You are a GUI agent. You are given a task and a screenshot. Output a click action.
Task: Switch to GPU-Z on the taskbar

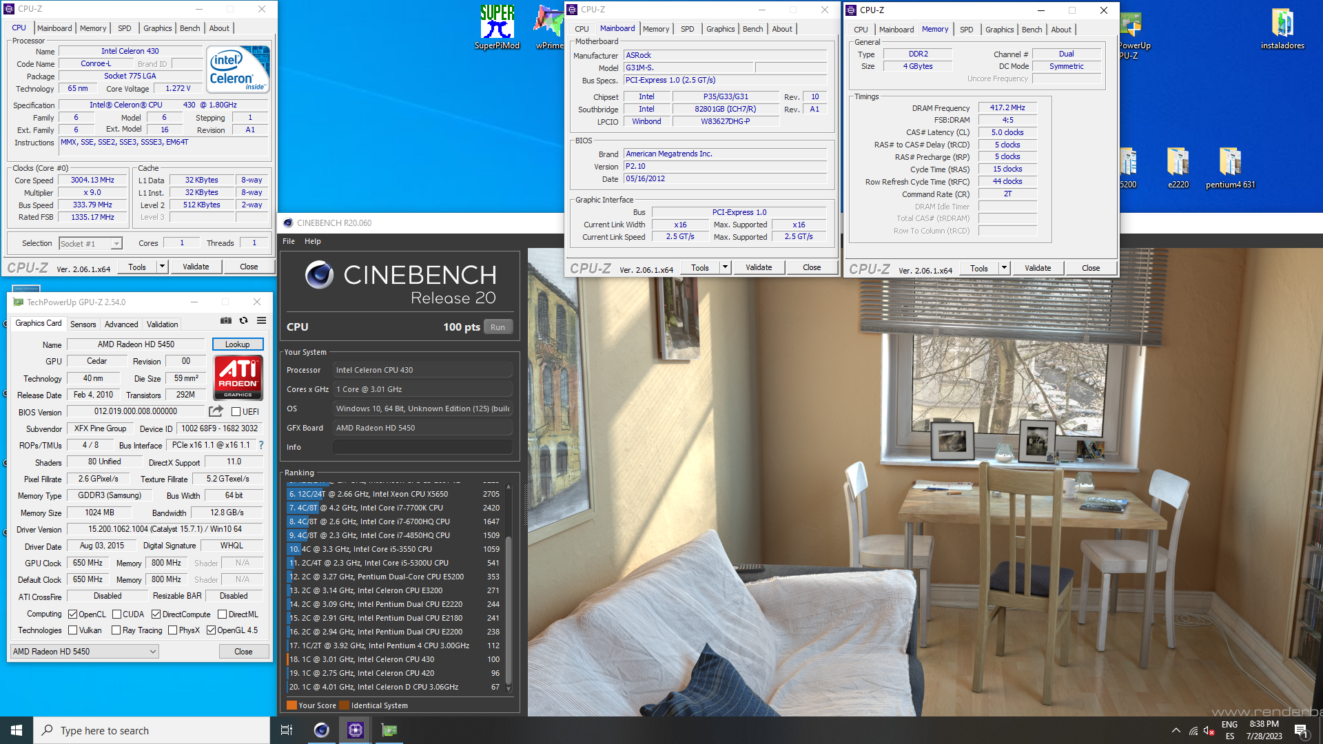[389, 730]
